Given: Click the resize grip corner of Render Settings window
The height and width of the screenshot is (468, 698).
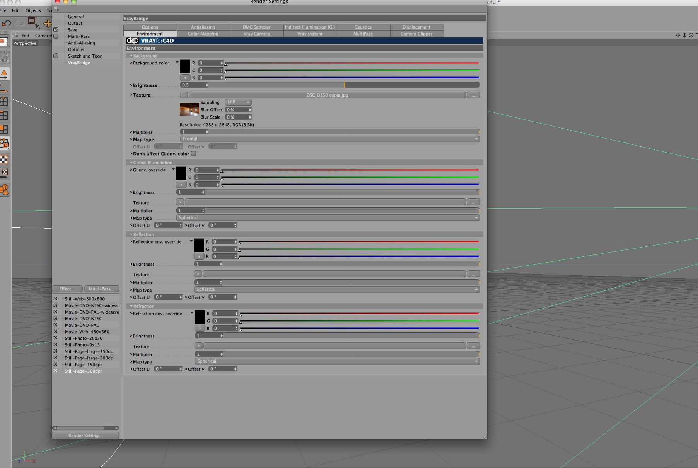Looking at the screenshot, I should click(x=485, y=436).
